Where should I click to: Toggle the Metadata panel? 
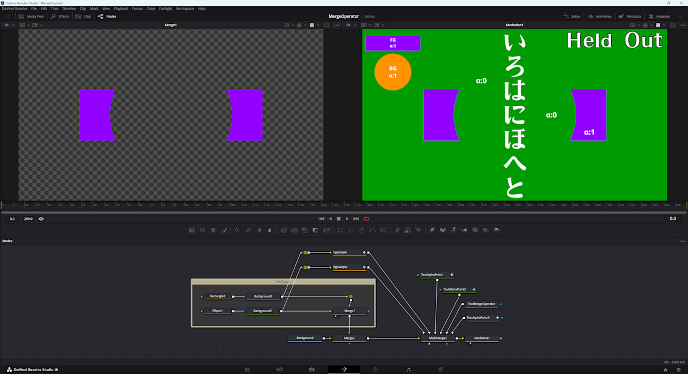tap(630, 16)
